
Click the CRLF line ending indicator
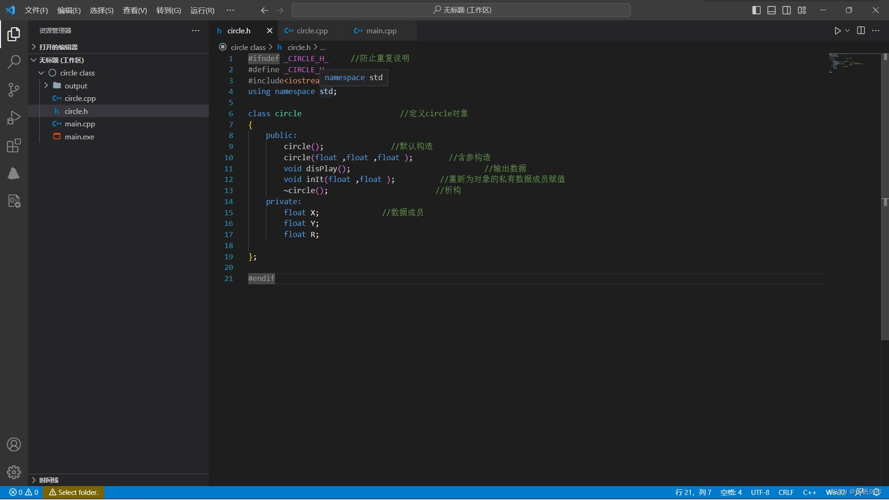coord(786,492)
